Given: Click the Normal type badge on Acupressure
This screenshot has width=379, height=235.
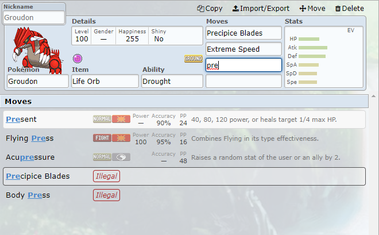Looking at the screenshot, I should [x=102, y=157].
